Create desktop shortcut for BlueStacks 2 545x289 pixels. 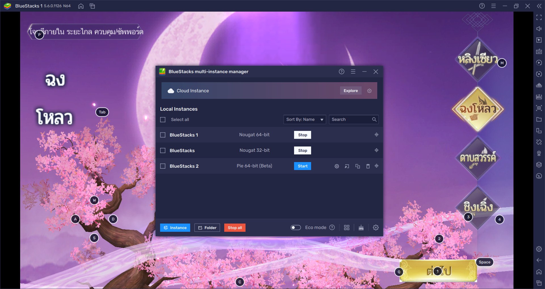[347, 166]
